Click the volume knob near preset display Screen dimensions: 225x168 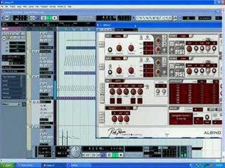(207, 117)
